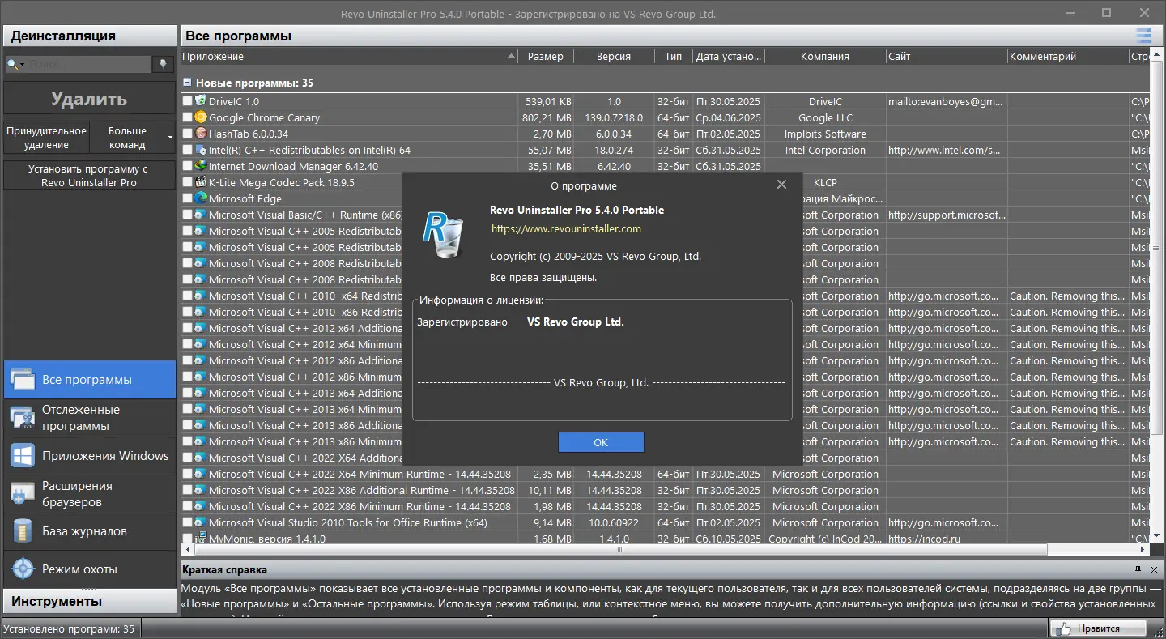This screenshot has width=1166, height=639.
Task: Switch to Отслеженные программы
Action: click(x=89, y=418)
